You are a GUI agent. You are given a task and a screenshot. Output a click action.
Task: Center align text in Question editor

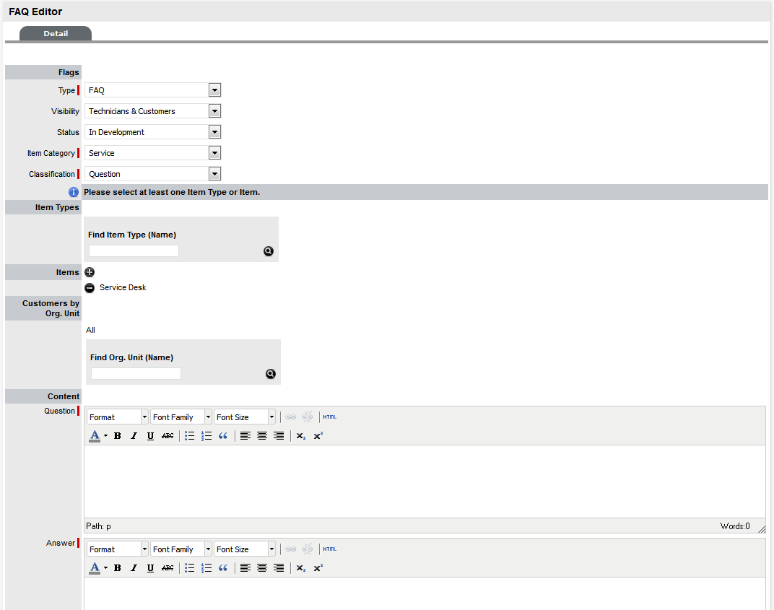(x=262, y=436)
